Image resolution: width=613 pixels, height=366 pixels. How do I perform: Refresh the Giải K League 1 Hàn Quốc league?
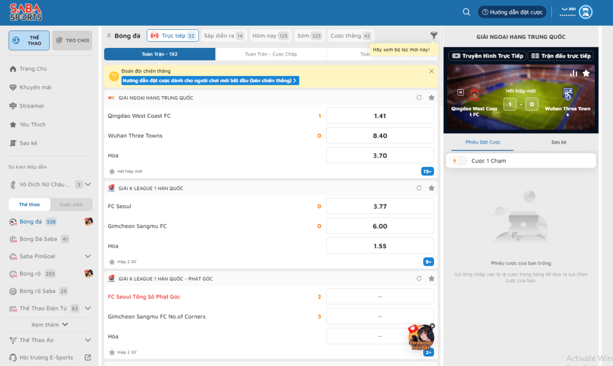418,188
